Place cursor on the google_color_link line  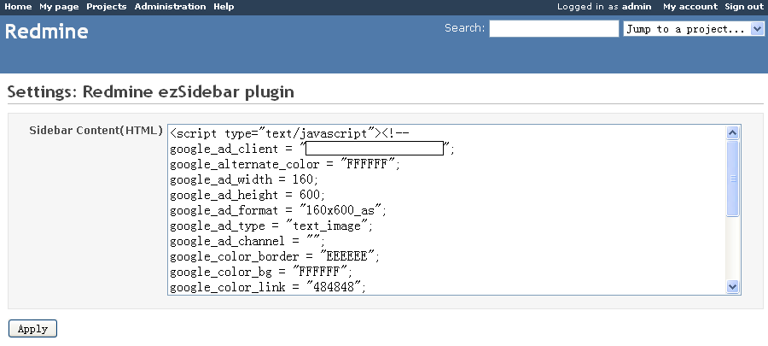click(x=268, y=287)
